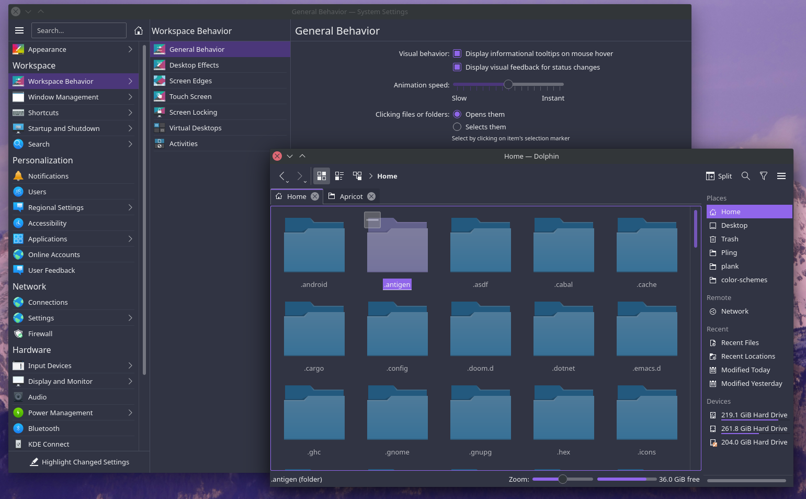Expand Display and Monitor chevron
This screenshot has height=499, width=806.
[x=130, y=381]
